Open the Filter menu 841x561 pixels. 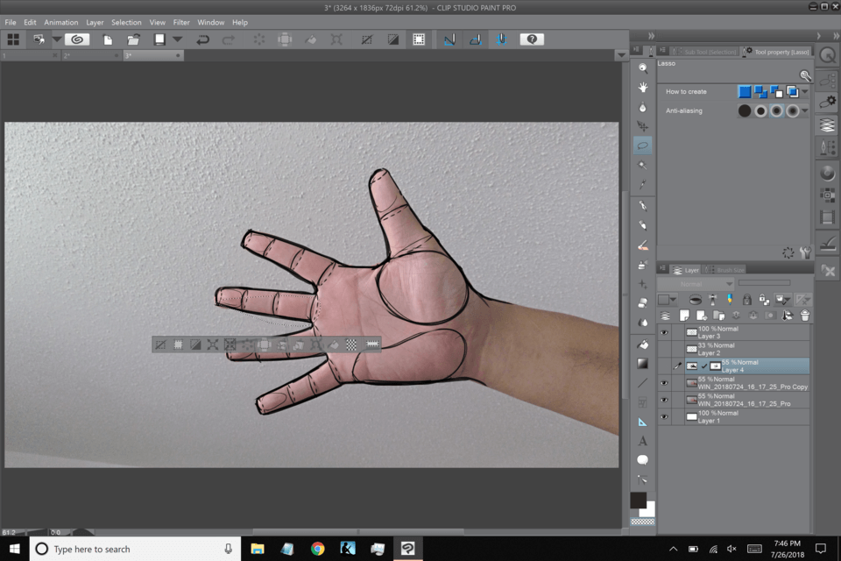point(181,22)
